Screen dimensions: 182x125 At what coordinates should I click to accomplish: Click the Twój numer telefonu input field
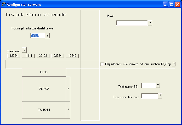pos(150,96)
